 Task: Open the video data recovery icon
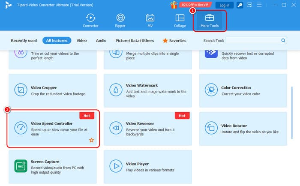click(211, 54)
